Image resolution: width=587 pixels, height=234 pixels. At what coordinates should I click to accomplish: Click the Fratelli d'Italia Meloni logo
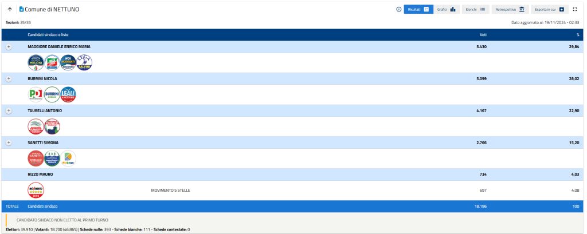(36, 62)
